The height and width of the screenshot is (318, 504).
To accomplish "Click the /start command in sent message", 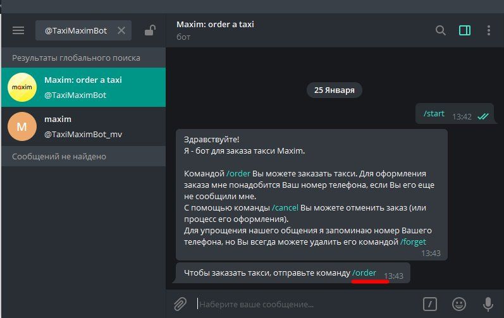I will 434,114.
